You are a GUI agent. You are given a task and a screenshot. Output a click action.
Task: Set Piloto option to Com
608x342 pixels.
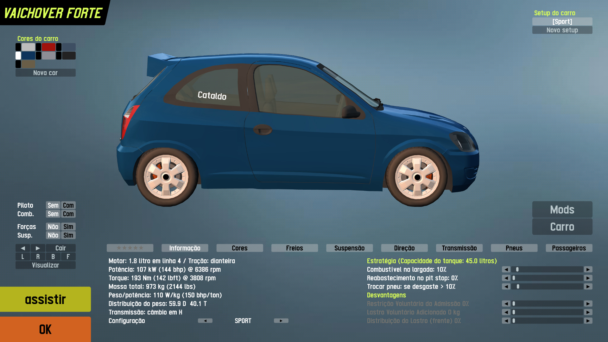coord(68,205)
